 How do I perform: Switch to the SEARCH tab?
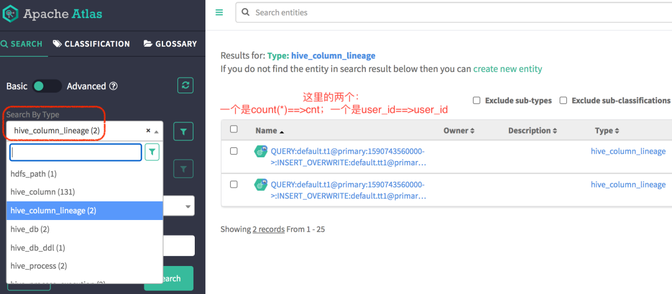coord(21,44)
